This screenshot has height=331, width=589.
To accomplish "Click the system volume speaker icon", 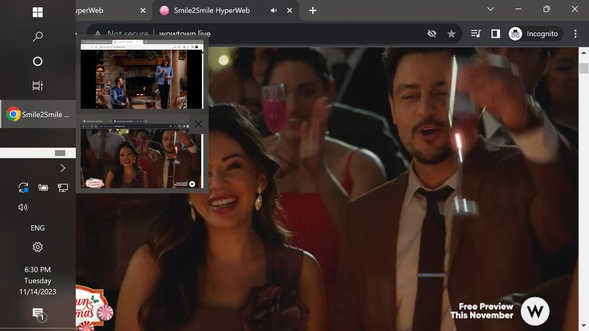I will click(x=23, y=207).
